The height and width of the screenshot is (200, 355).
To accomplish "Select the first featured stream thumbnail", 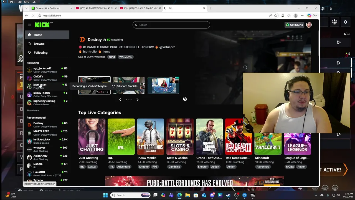I will click(94, 85).
